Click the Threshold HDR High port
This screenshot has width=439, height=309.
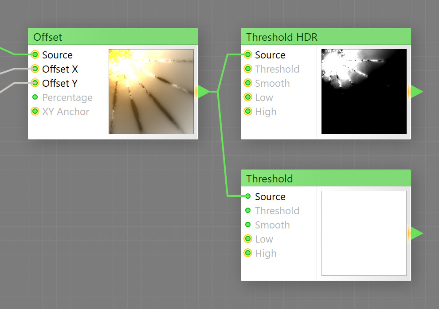248,111
